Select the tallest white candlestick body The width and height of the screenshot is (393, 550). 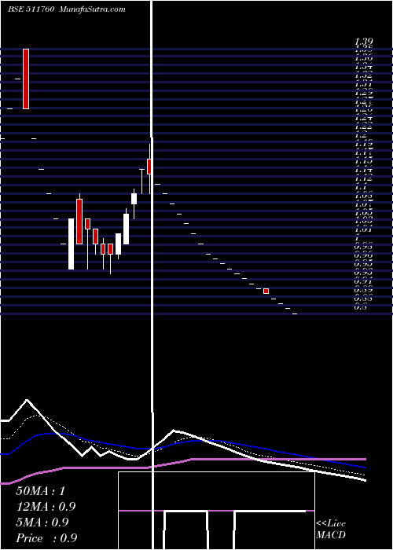point(72,244)
